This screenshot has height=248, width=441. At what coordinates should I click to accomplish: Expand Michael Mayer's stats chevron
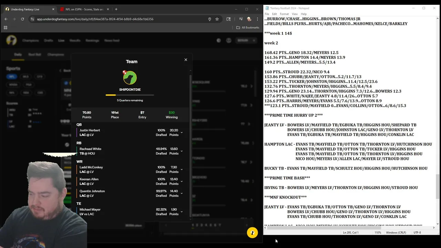point(182,212)
